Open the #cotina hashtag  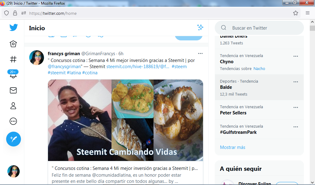pos(90,73)
